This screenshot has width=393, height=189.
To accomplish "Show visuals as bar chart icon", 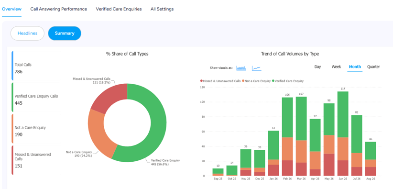I will point(241,68).
